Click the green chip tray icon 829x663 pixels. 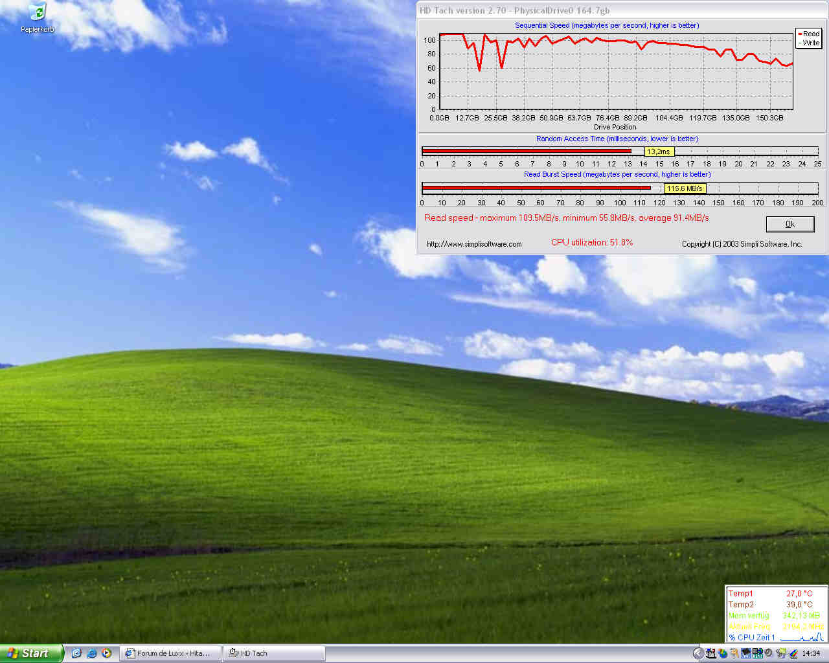click(782, 653)
